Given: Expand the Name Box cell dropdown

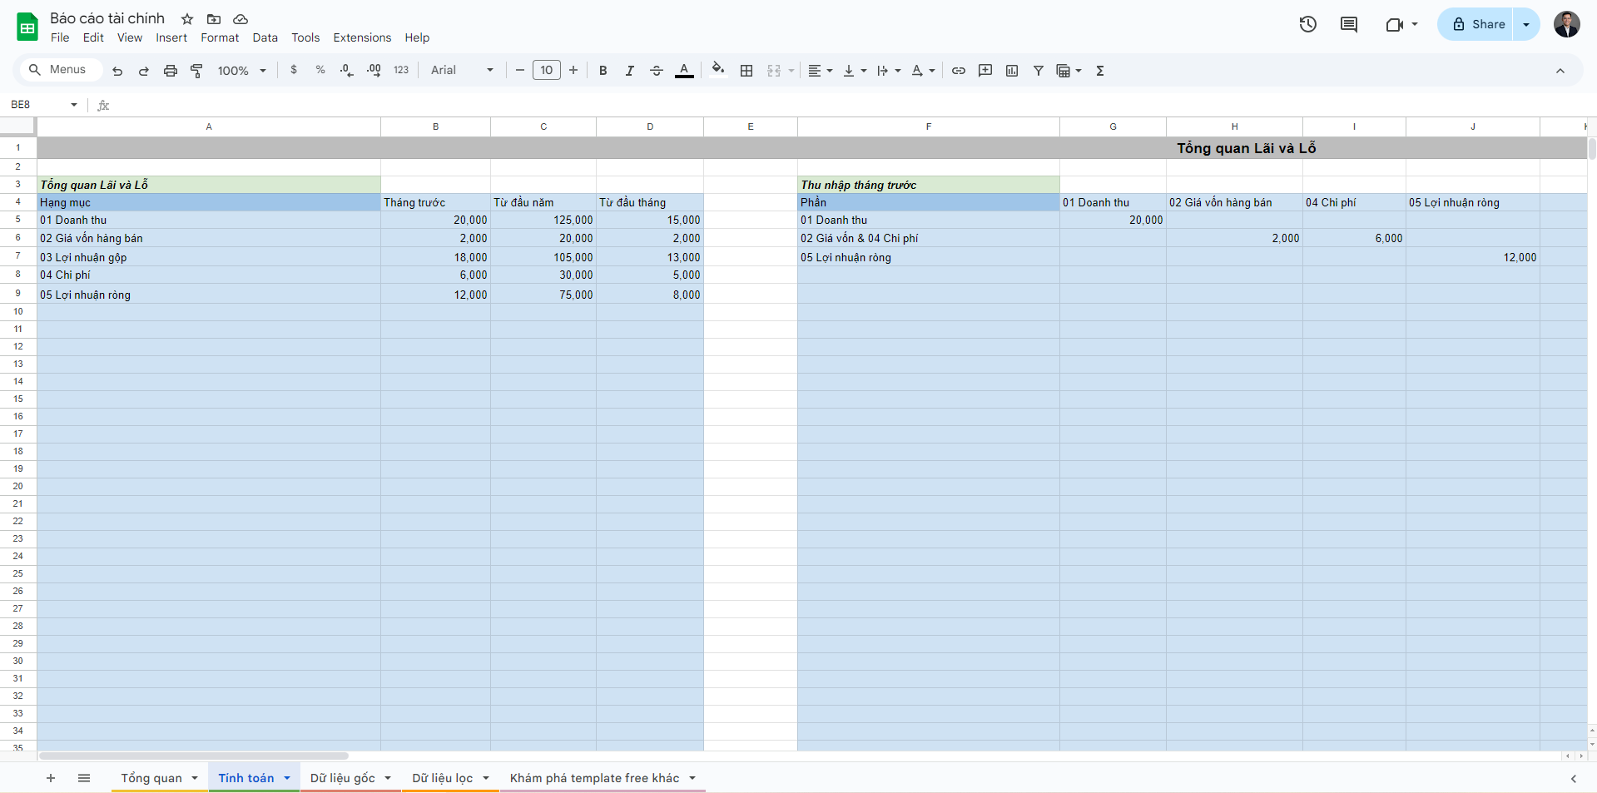Looking at the screenshot, I should click(74, 105).
